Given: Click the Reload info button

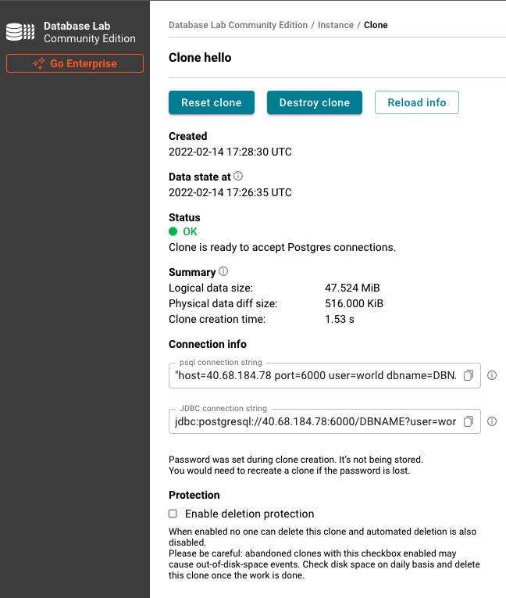Looking at the screenshot, I should click(416, 102).
